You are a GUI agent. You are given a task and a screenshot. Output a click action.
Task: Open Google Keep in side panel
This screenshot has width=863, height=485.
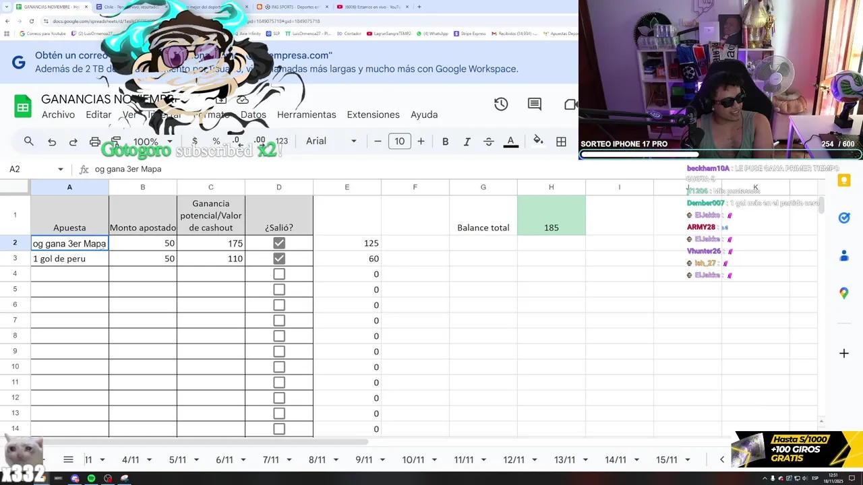[x=843, y=180]
